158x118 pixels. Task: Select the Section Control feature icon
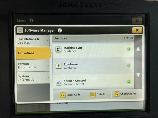(x=59, y=82)
